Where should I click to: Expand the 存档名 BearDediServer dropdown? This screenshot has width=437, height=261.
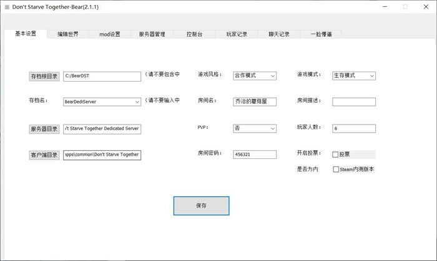102,101
